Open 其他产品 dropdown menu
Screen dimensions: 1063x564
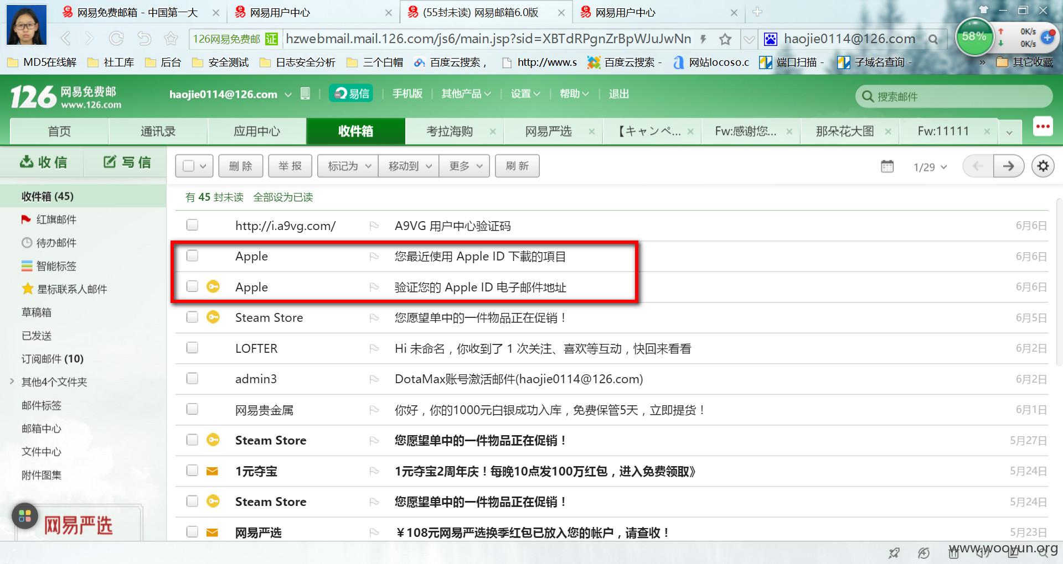click(466, 93)
